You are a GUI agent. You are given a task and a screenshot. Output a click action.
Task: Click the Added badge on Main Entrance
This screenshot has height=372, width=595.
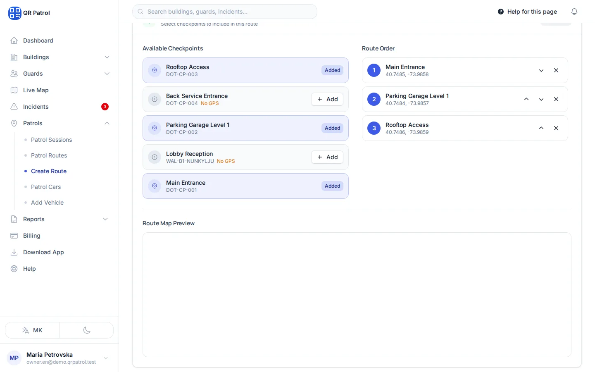pos(333,186)
